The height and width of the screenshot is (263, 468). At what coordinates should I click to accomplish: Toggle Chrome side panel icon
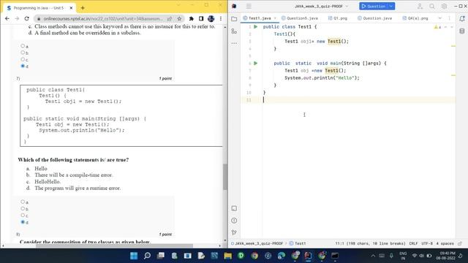(201, 19)
